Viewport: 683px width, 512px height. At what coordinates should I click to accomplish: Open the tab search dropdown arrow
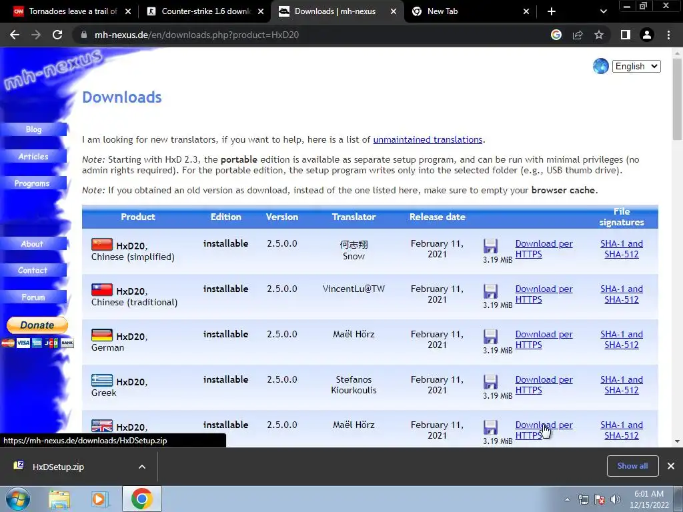[x=603, y=11]
